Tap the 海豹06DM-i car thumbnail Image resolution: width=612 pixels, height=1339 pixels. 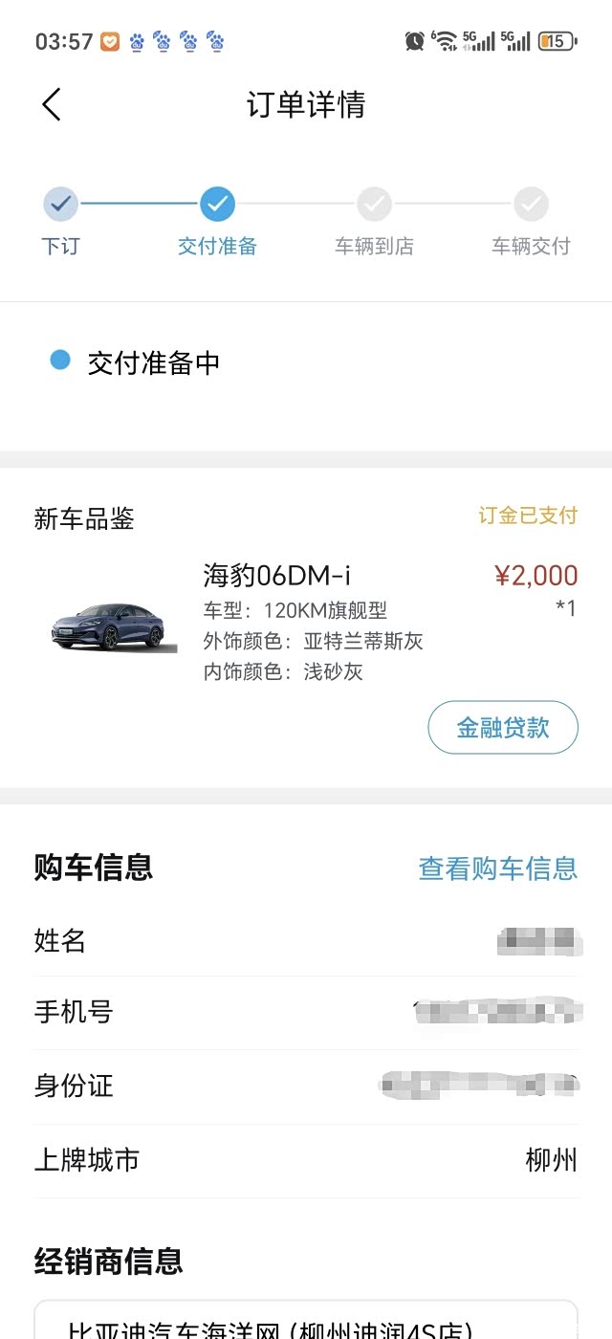click(114, 626)
